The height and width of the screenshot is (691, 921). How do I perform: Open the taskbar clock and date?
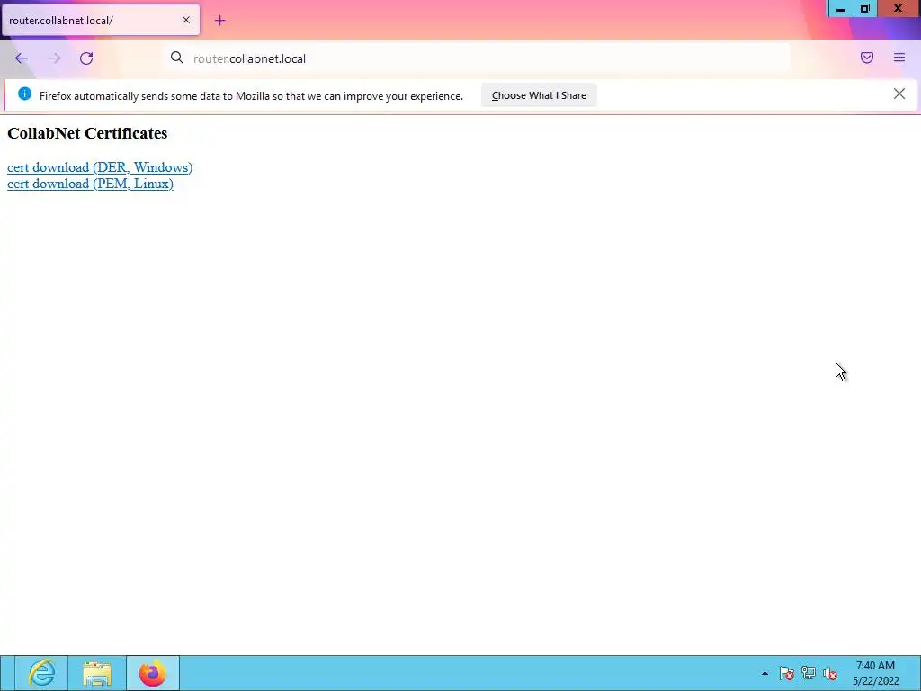[x=876, y=673]
